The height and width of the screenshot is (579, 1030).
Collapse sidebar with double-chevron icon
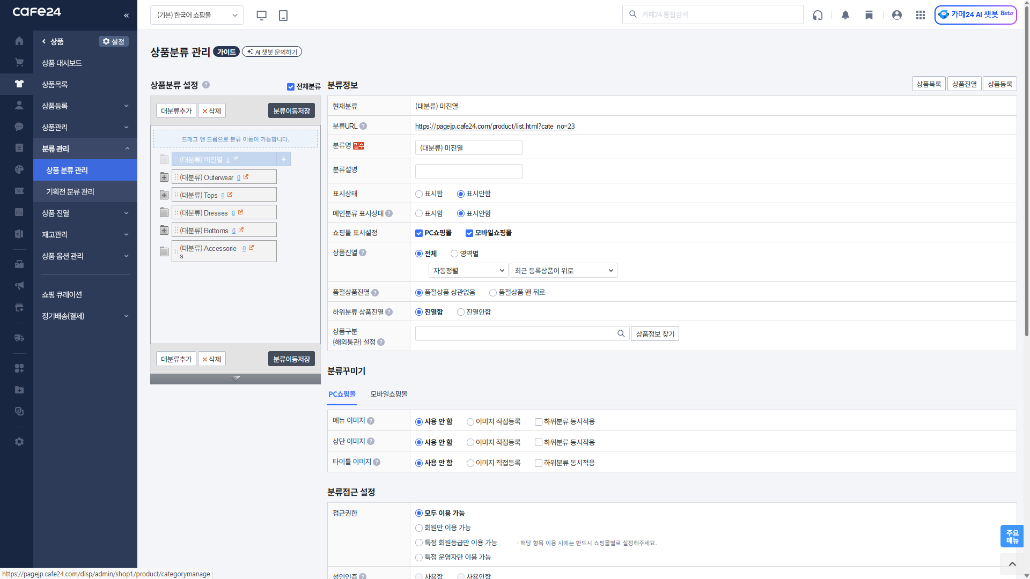126,15
